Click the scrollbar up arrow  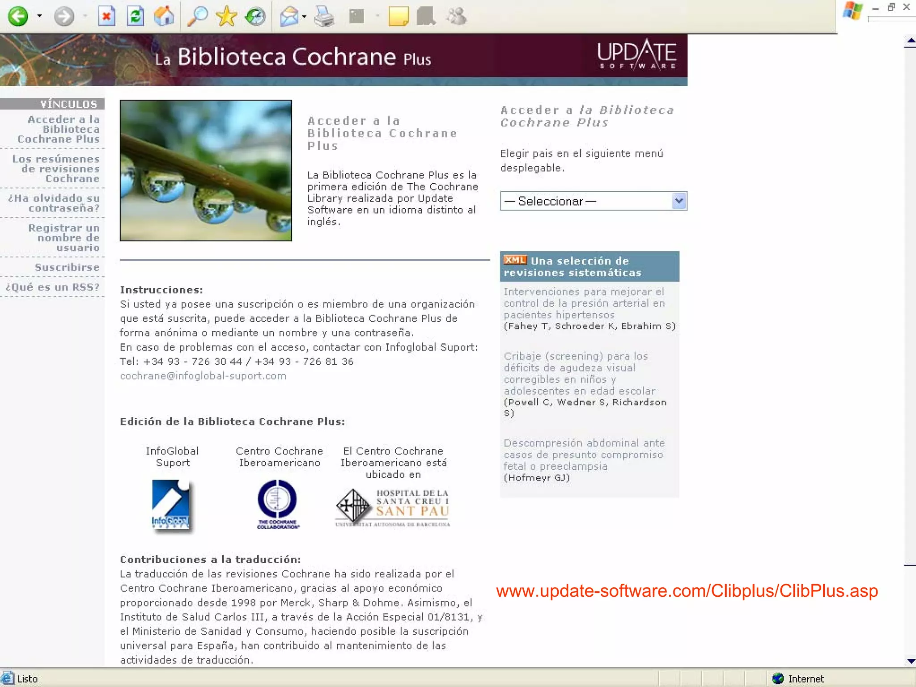tap(910, 42)
